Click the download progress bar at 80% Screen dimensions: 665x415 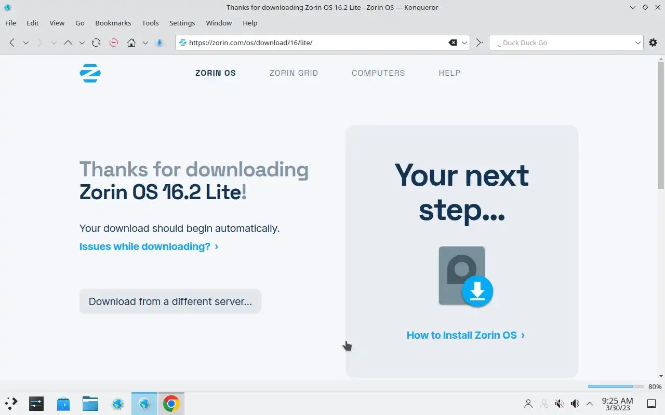(x=617, y=386)
